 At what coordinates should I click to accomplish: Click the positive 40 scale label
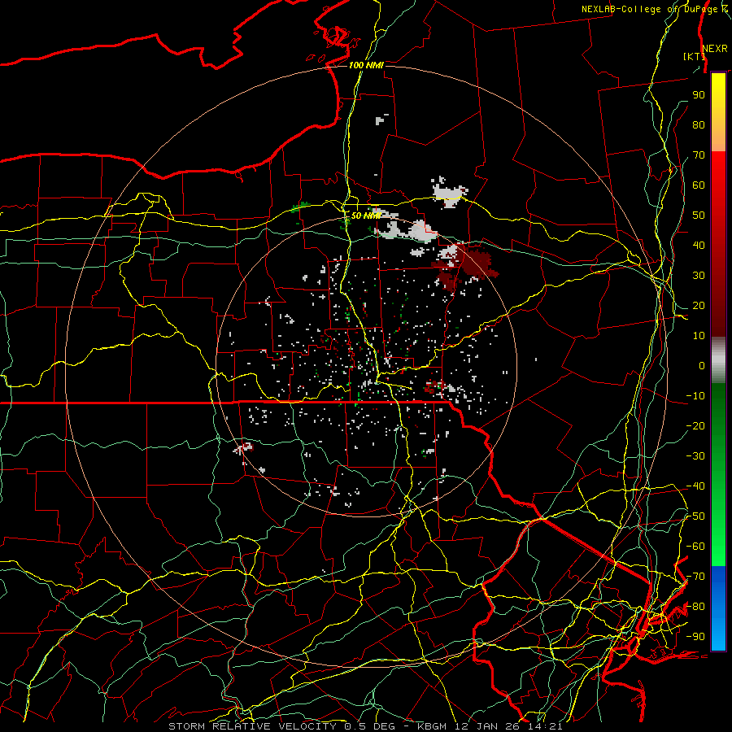699,245
